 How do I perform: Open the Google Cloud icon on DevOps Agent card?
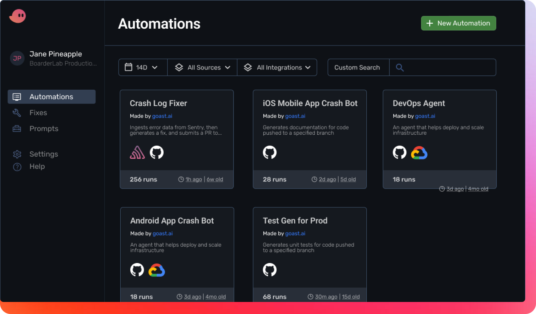(x=419, y=153)
